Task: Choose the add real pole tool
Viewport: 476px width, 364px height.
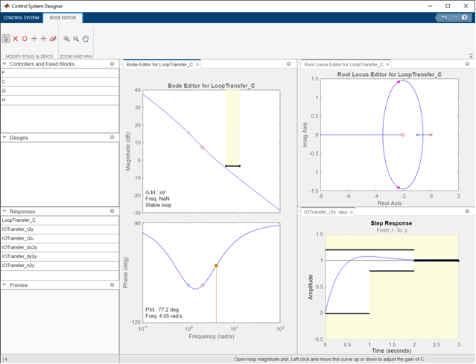Action: pos(16,38)
